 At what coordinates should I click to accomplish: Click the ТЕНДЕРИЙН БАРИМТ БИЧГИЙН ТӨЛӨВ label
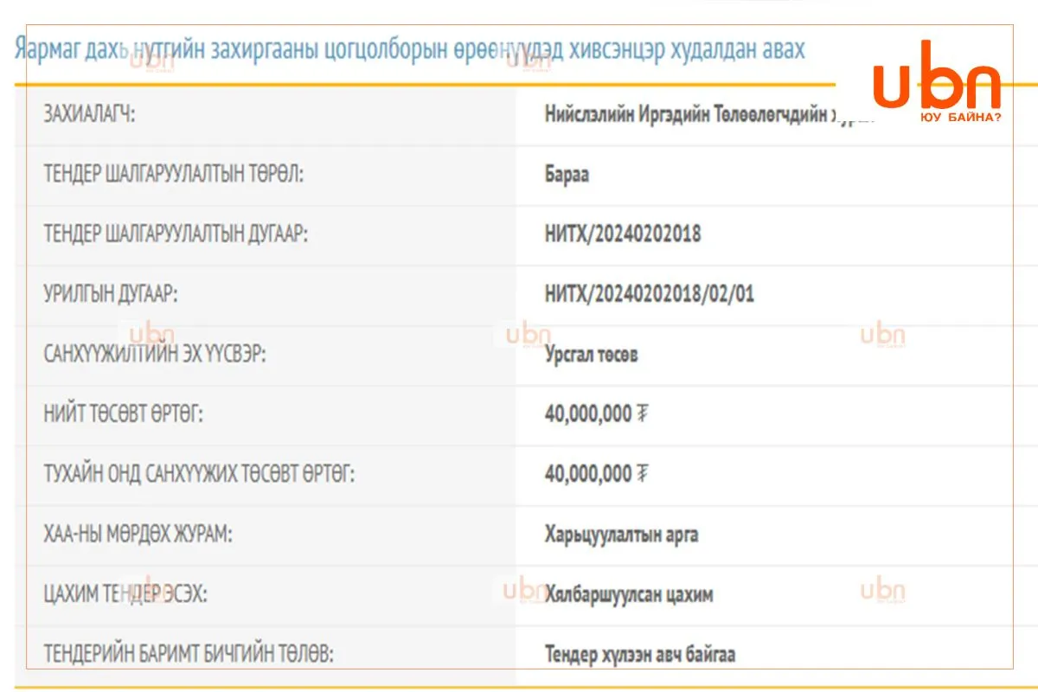[188, 655]
